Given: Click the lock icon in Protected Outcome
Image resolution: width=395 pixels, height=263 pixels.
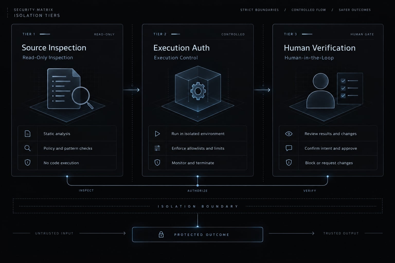Looking at the screenshot, I should (x=161, y=234).
